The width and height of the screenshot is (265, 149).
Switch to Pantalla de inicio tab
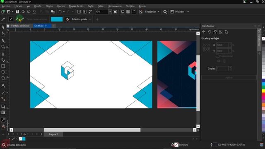pyautogui.click(x=20, y=26)
